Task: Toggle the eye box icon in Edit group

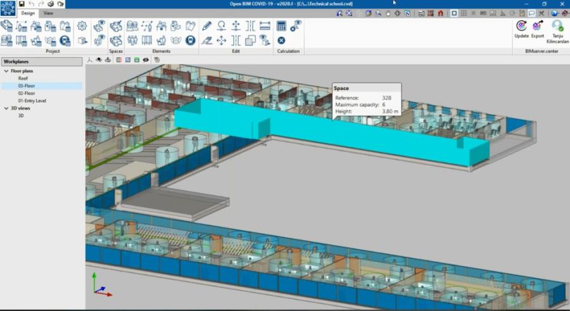Action: point(265,41)
